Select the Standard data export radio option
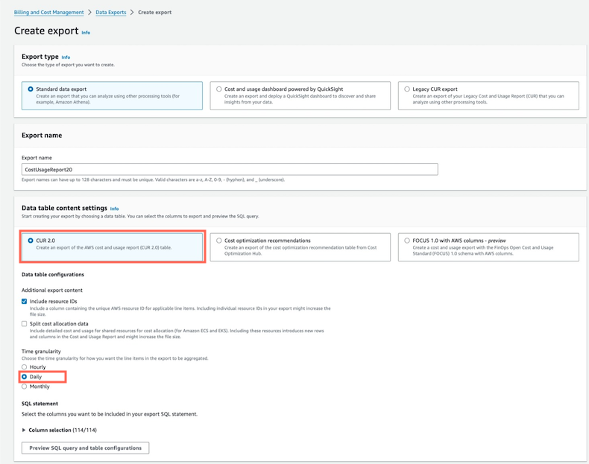Screen dimensions: 589x464 pyautogui.click(x=31, y=89)
